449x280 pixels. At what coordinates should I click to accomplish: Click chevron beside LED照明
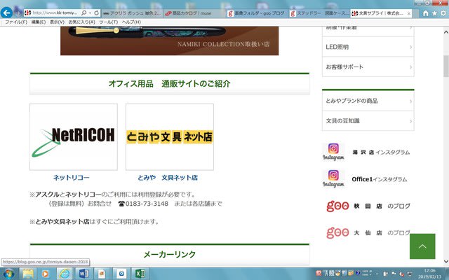(x=410, y=47)
